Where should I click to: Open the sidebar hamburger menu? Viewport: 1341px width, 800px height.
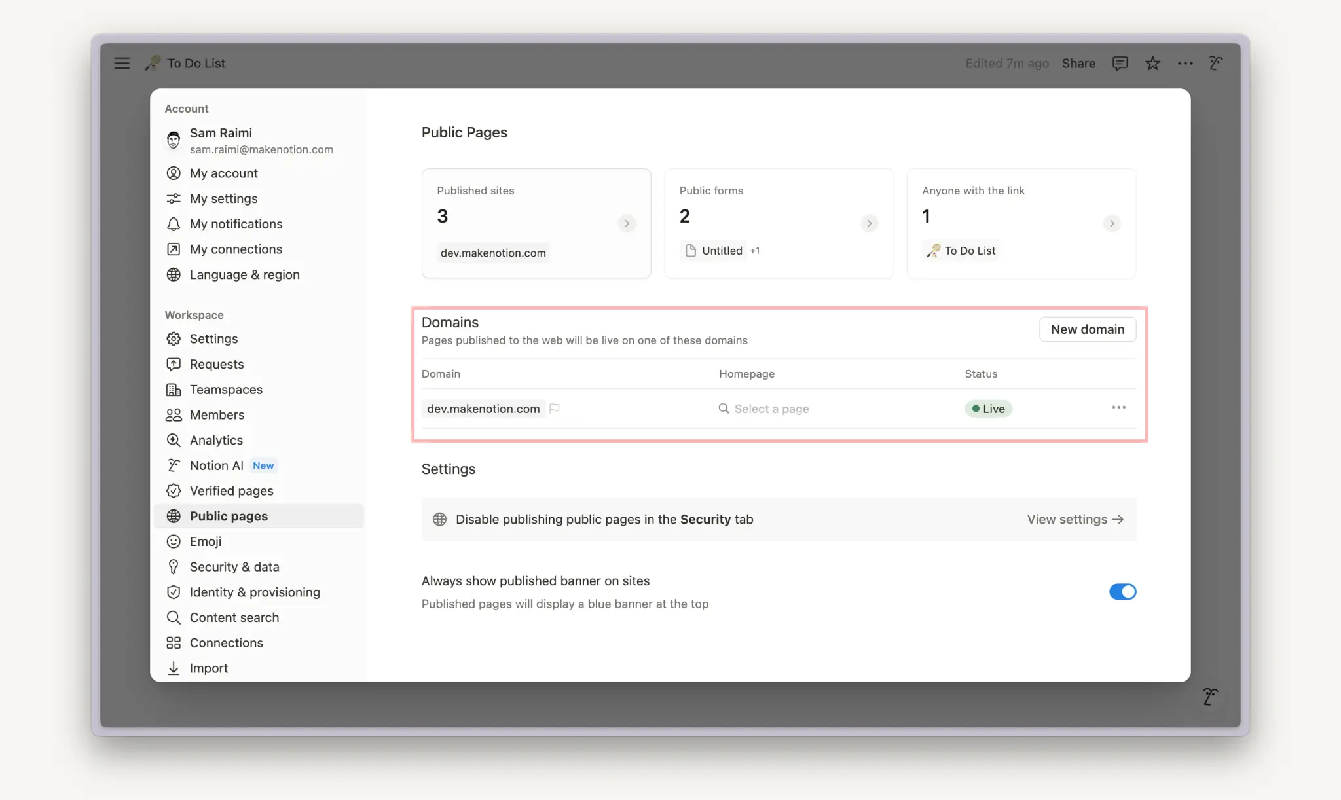tap(122, 63)
